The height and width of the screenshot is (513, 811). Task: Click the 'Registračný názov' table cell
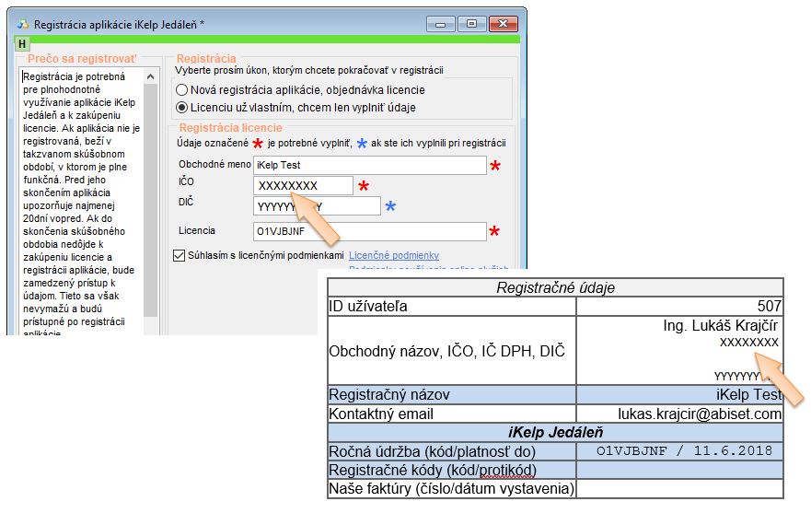pos(452,394)
